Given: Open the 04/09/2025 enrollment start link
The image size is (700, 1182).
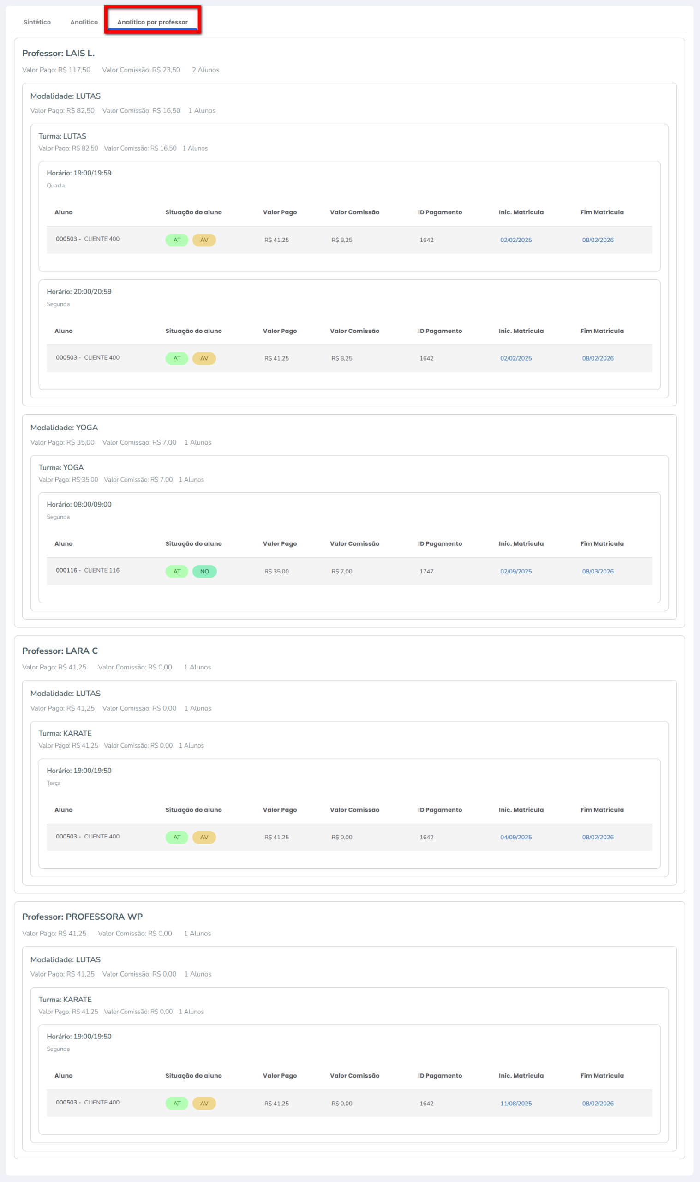Looking at the screenshot, I should [515, 837].
